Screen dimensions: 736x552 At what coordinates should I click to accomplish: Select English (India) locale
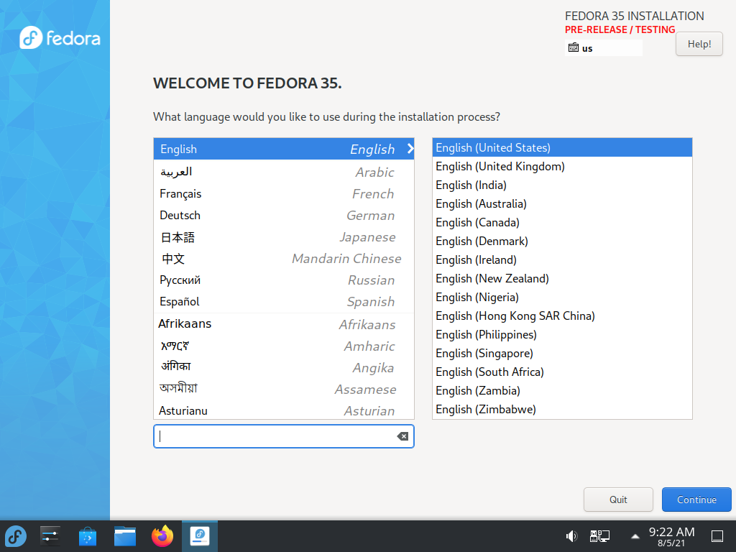(x=562, y=185)
